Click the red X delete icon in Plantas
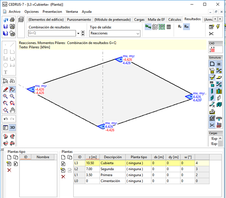Image resolution: width=226 pixels, height=198 pixels. [63, 177]
